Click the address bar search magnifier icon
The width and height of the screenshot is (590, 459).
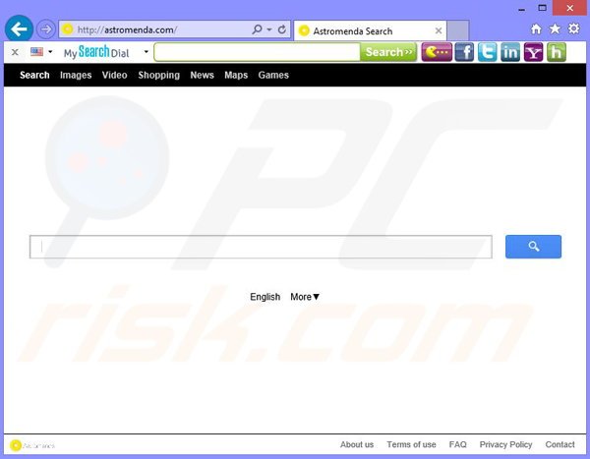coord(257,29)
